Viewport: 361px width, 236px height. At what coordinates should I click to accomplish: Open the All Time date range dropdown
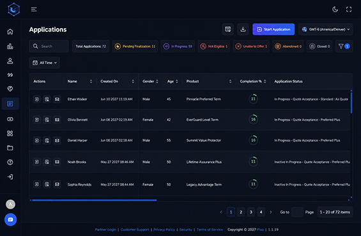[x=45, y=63]
